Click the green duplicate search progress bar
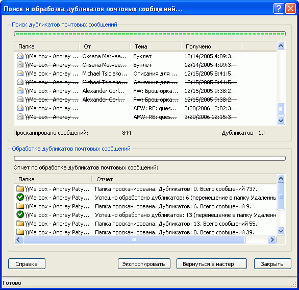This screenshot has width=299, height=290. [149, 34]
